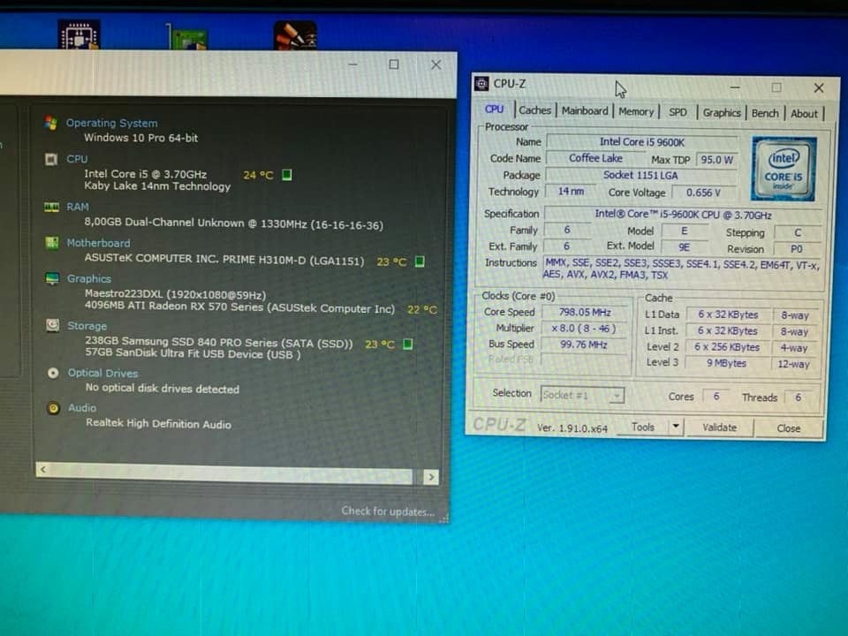Click the text 'No optical disk drives detected'

coord(163,389)
